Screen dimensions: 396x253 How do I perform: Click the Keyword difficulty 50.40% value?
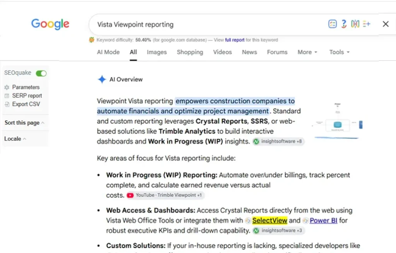[143, 40]
